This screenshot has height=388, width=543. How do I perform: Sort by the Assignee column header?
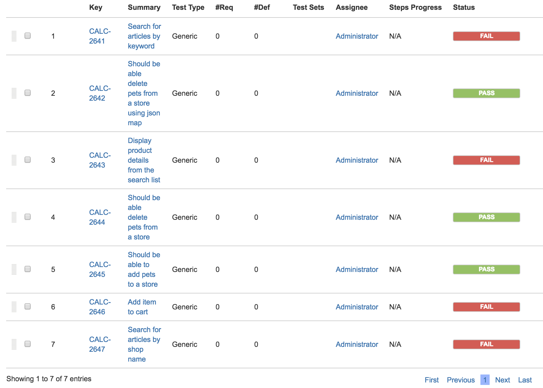352,7
